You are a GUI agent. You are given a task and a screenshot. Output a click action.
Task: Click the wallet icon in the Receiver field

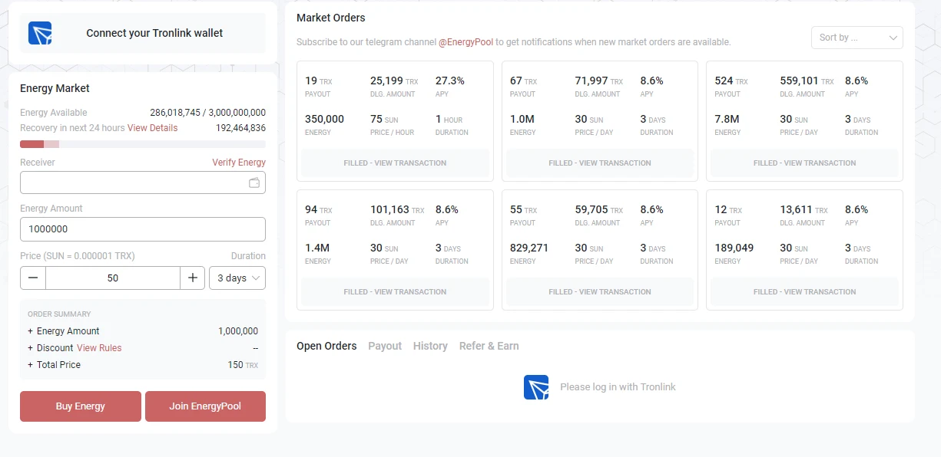tap(254, 182)
